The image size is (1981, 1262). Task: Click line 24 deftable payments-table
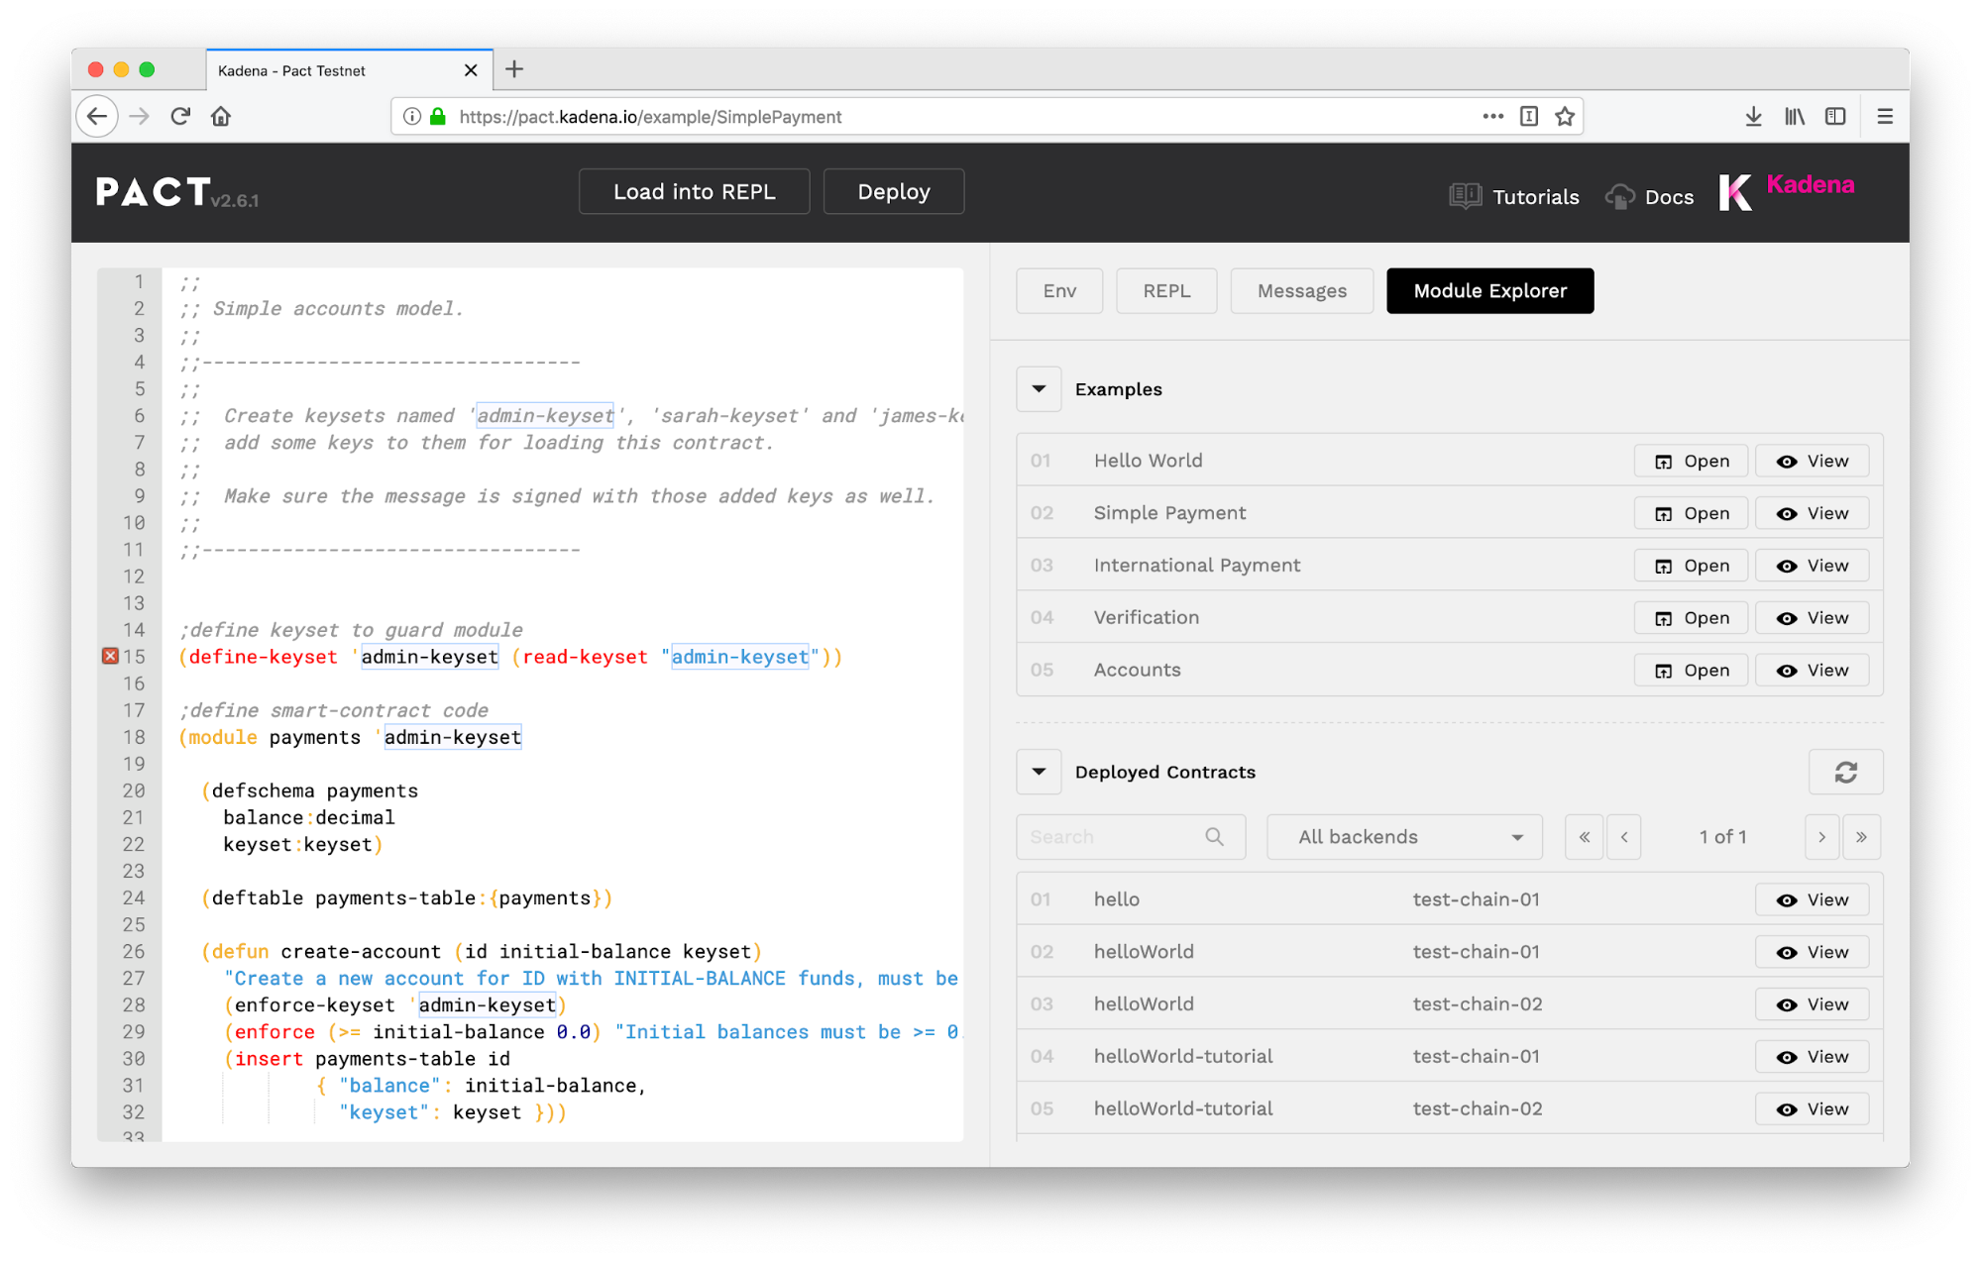[407, 898]
